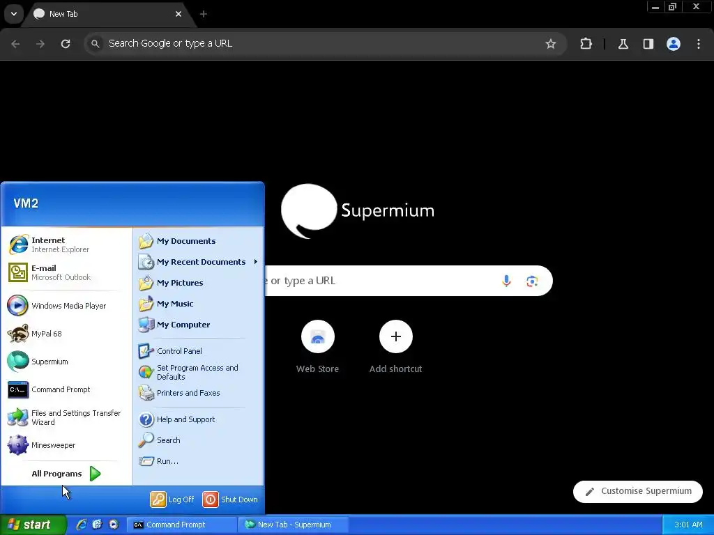Click the browser Forward arrow

click(40, 44)
